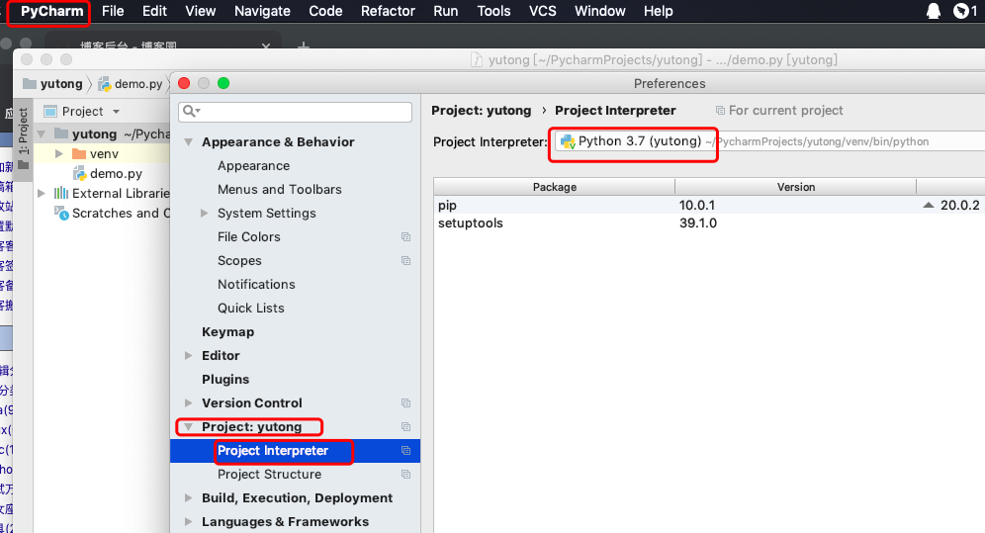
Task: Open File Colors settings
Action: [x=249, y=236]
